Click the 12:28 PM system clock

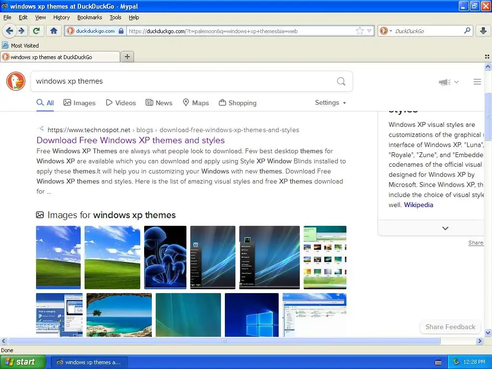pyautogui.click(x=474, y=362)
